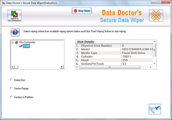Click Disk Details scroll left arrow

coord(77,67)
